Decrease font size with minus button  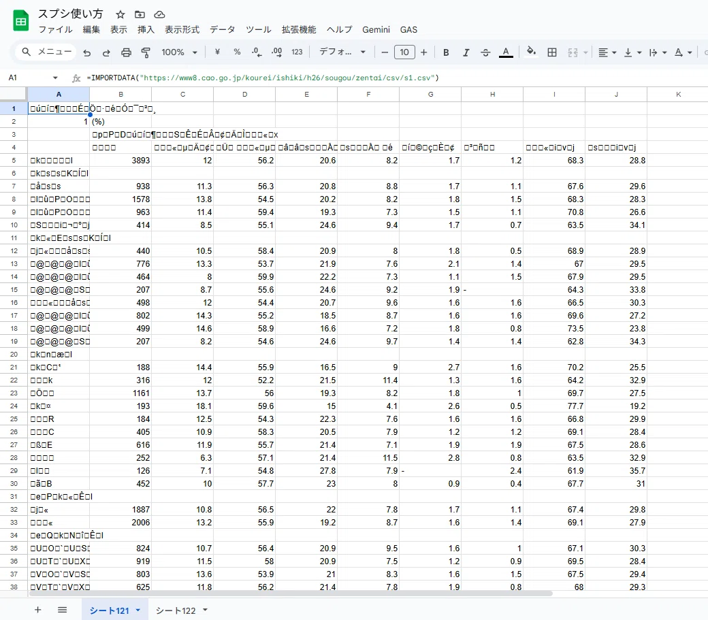(385, 52)
